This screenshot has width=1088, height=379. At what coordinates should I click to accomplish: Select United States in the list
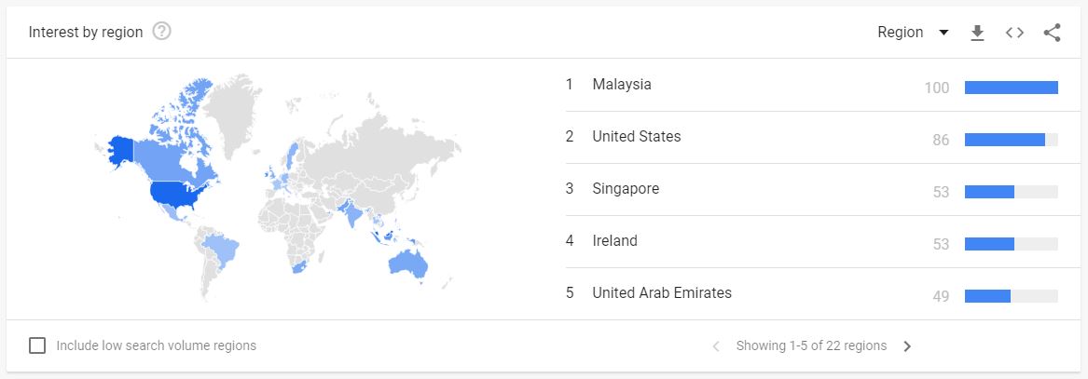point(637,137)
